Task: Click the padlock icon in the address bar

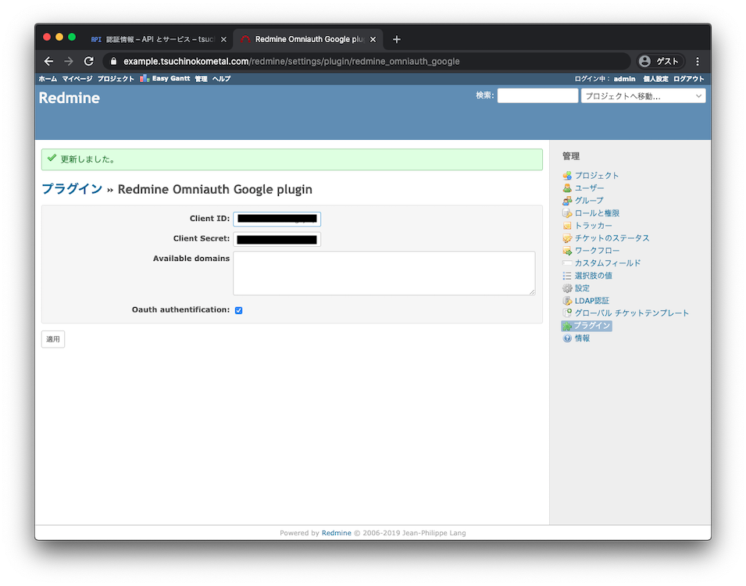Action: [113, 62]
